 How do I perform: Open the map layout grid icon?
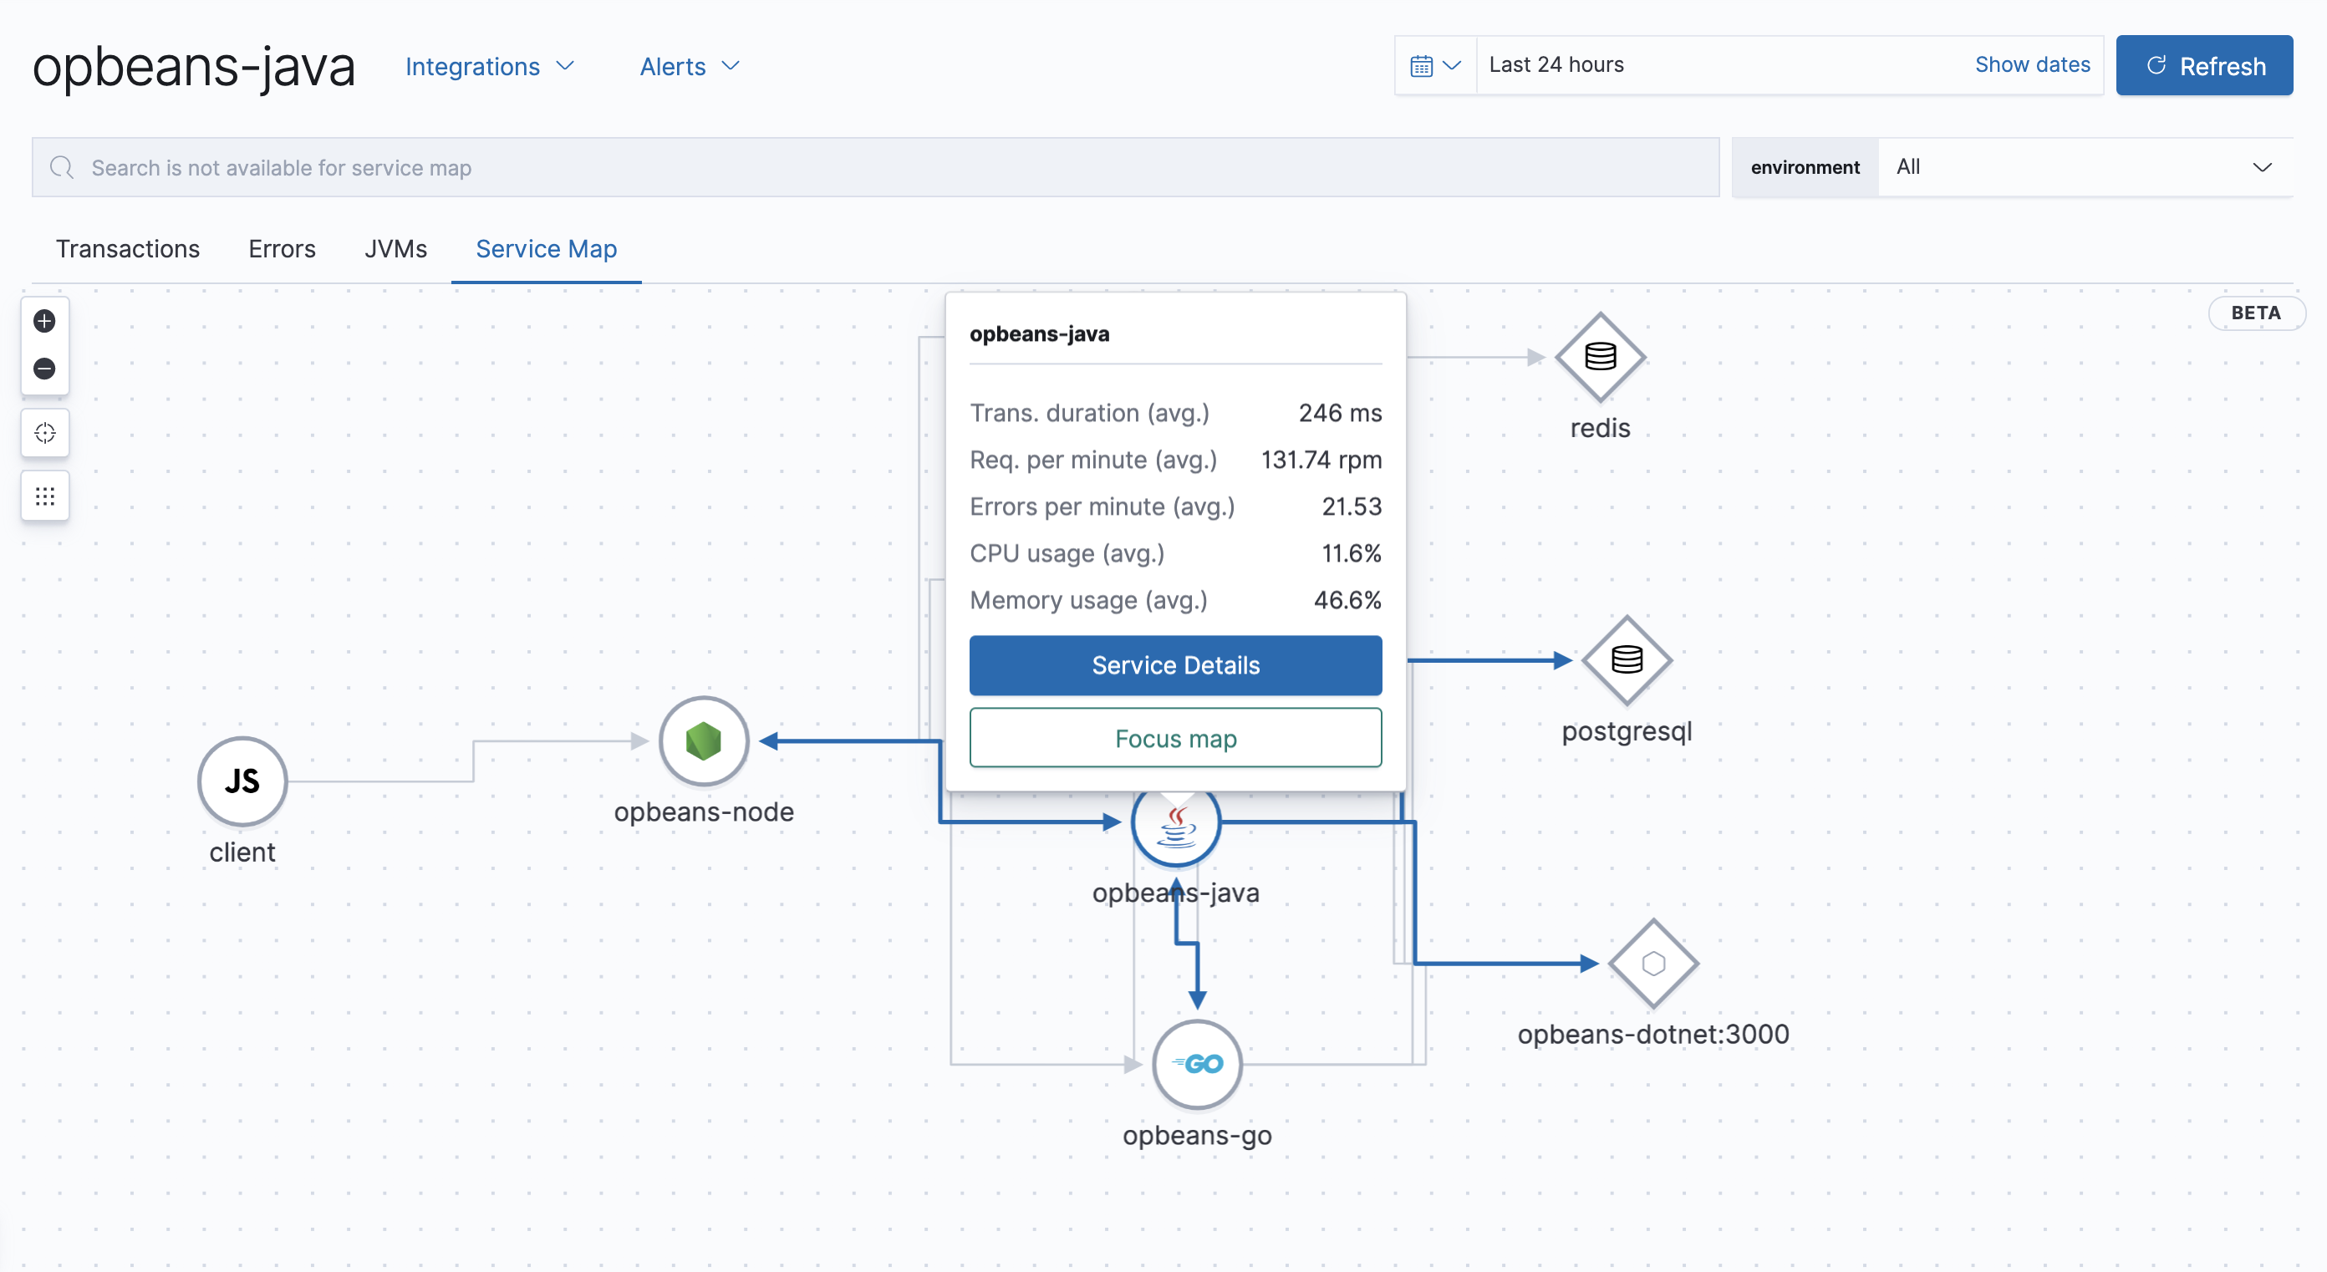click(x=44, y=495)
